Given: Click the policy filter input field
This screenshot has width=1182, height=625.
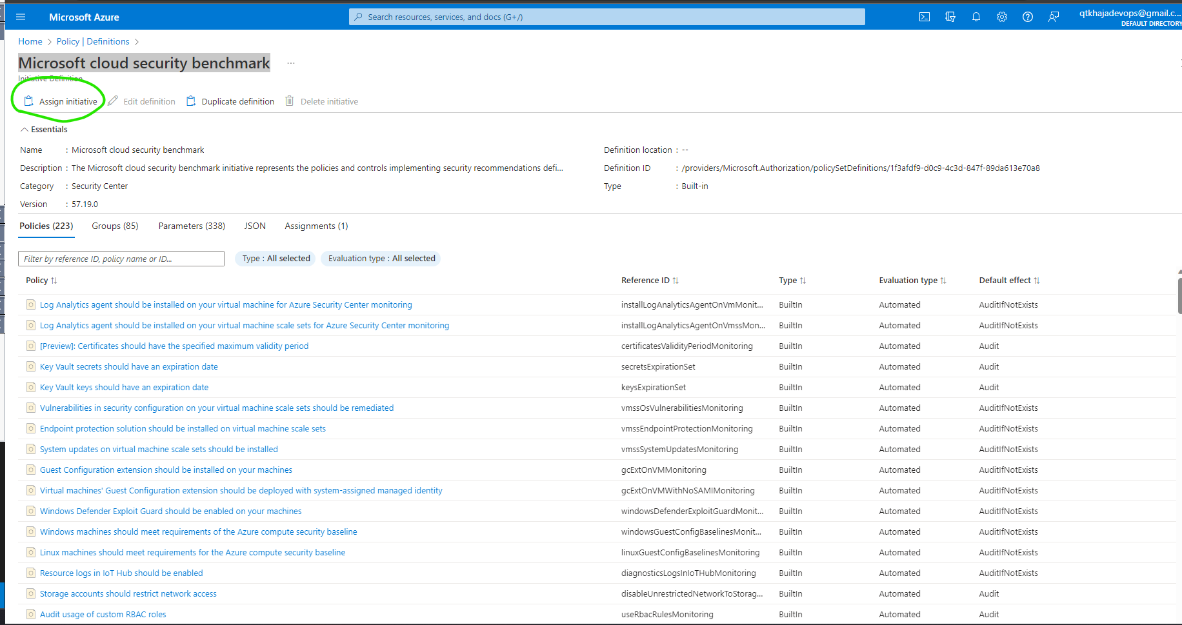Looking at the screenshot, I should point(121,258).
